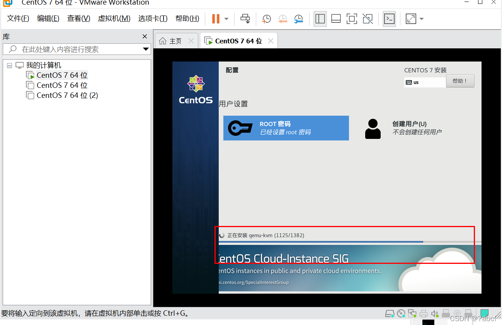This screenshot has width=502, height=325.
Task: Click the printer status icon
Action: pyautogui.click(x=424, y=313)
